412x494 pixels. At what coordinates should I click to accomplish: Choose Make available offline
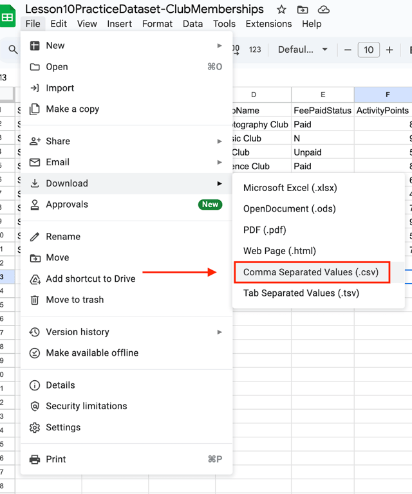tap(126, 353)
